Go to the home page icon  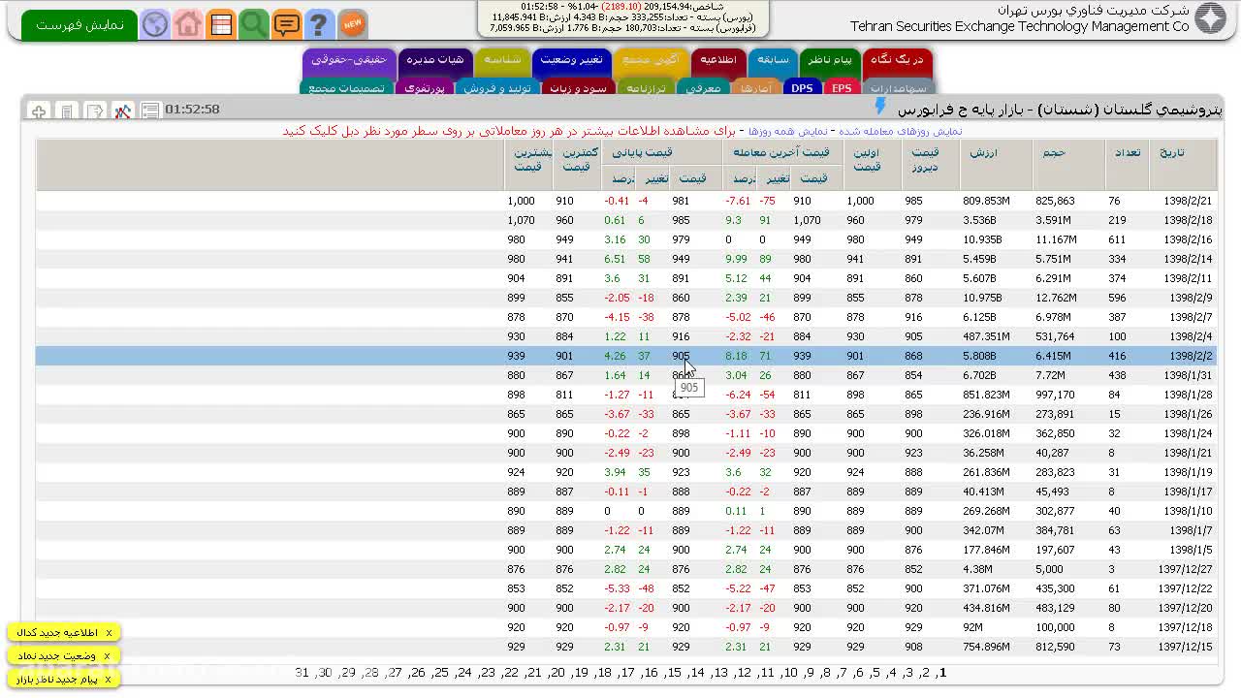pos(188,24)
